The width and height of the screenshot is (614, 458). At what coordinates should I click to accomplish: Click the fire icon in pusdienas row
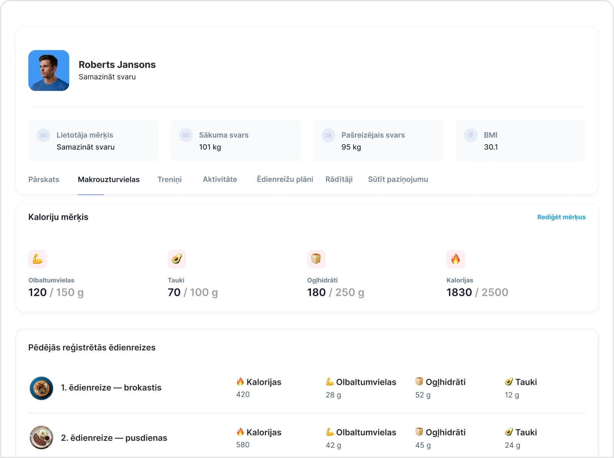(240, 432)
